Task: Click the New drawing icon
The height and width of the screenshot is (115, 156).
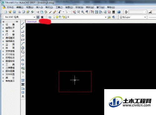Action: point(6,12)
